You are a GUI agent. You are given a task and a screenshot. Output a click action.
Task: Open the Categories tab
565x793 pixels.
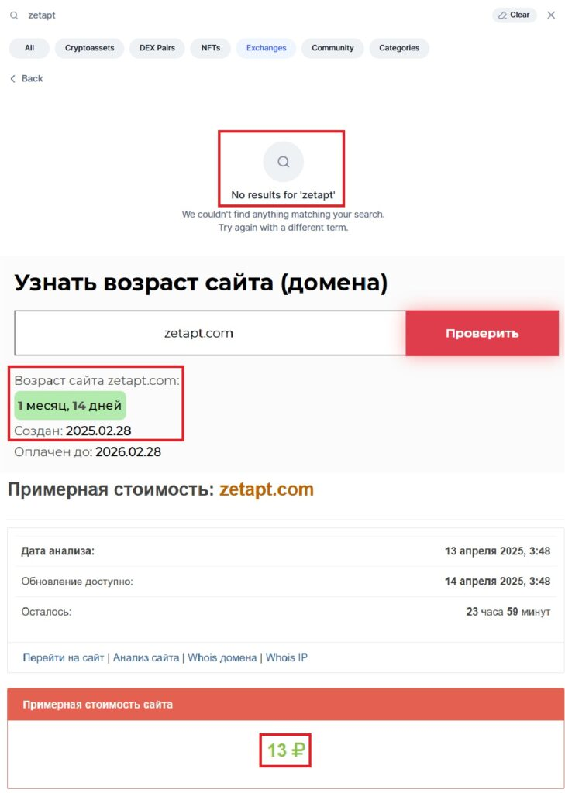pos(399,48)
